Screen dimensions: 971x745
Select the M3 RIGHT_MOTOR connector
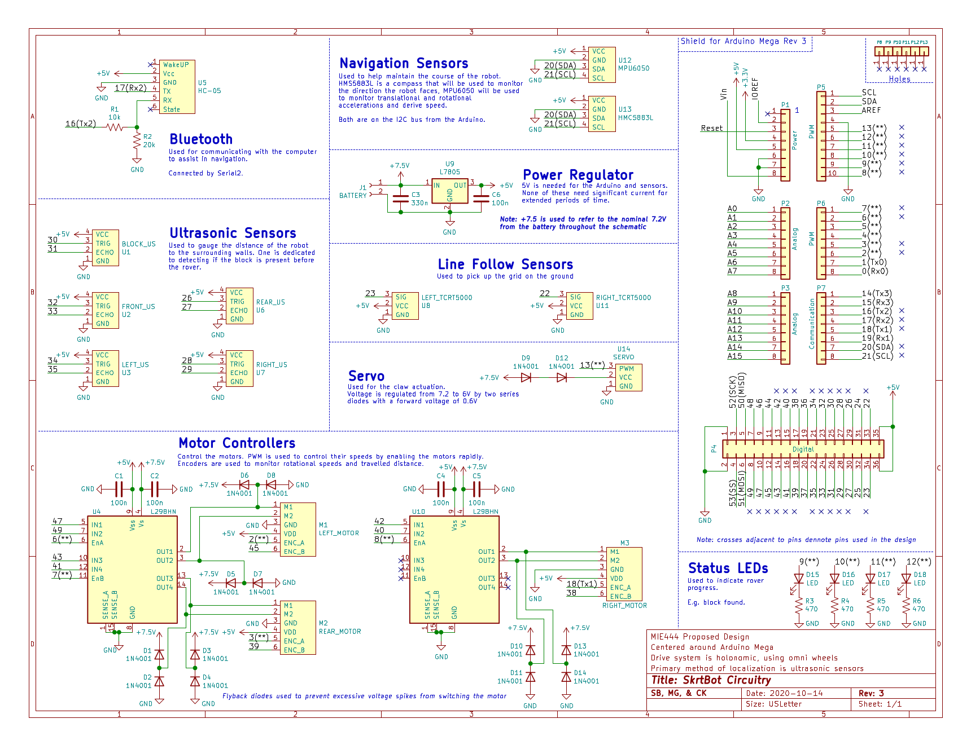pos(624,574)
